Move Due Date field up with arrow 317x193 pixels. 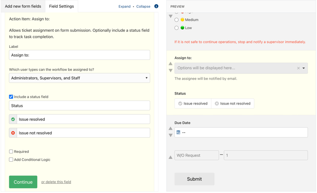170,129
